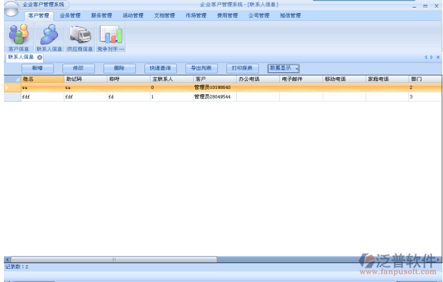Switch to the 服务管理 ribbon tab
This screenshot has height=282, width=443.
(101, 15)
